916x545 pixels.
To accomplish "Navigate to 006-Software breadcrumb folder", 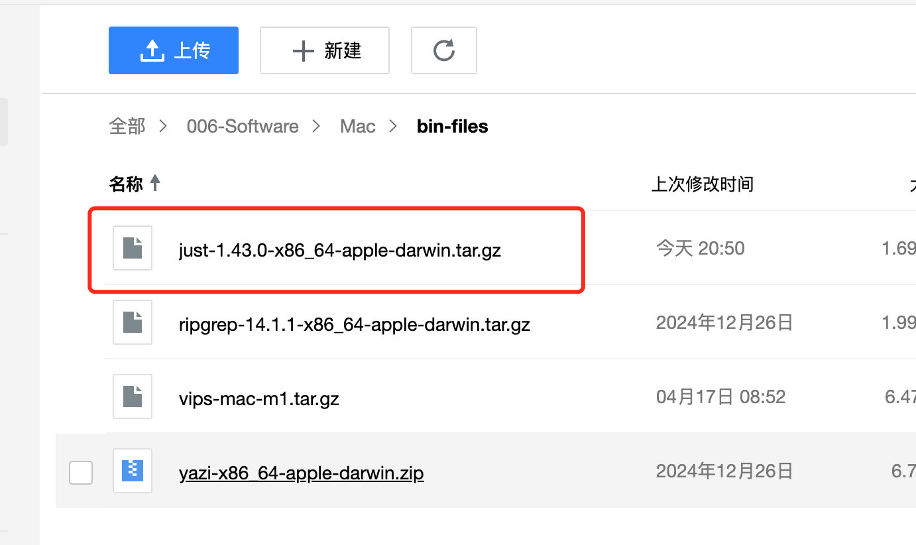I will (x=243, y=126).
